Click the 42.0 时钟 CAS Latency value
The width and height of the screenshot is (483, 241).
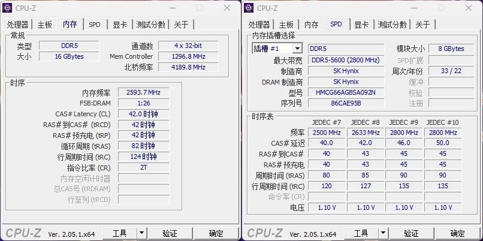[x=143, y=114]
